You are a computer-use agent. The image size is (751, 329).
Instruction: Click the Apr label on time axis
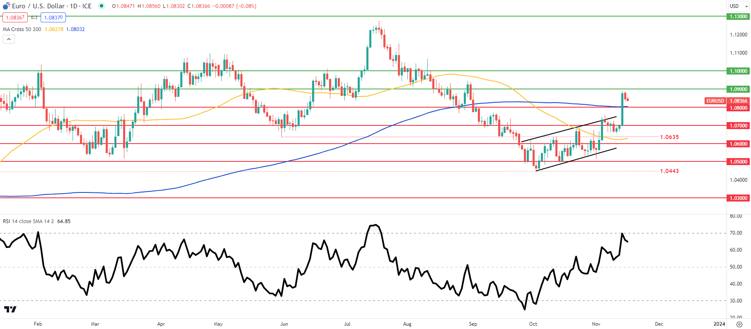coord(161,324)
